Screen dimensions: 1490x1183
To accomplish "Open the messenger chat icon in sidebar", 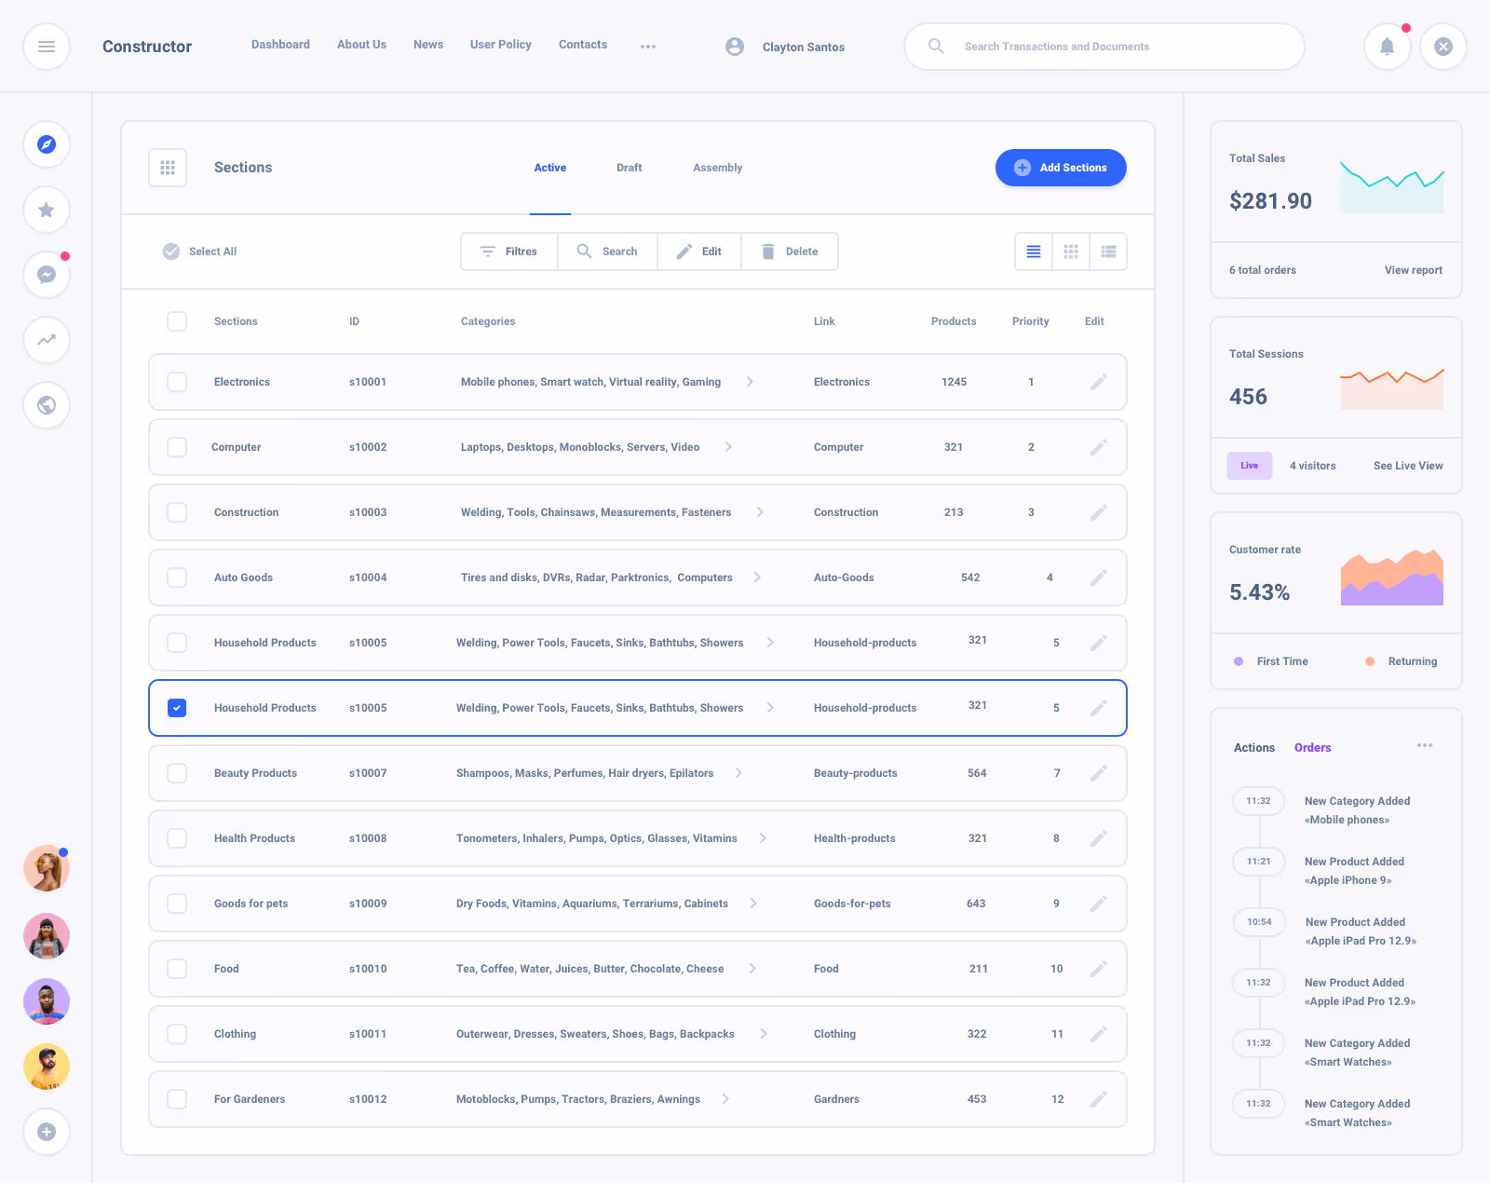I will [47, 275].
